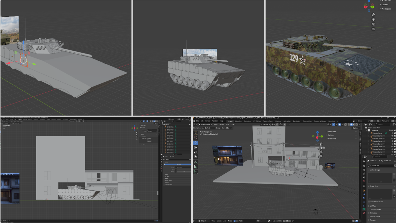Open Material properties tab at bottom of Properties tabs
This screenshot has height=223, width=396.
pyautogui.click(x=364, y=213)
